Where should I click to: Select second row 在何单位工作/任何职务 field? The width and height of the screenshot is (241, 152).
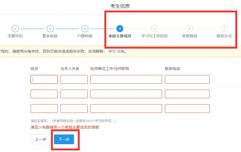coord(126,94)
